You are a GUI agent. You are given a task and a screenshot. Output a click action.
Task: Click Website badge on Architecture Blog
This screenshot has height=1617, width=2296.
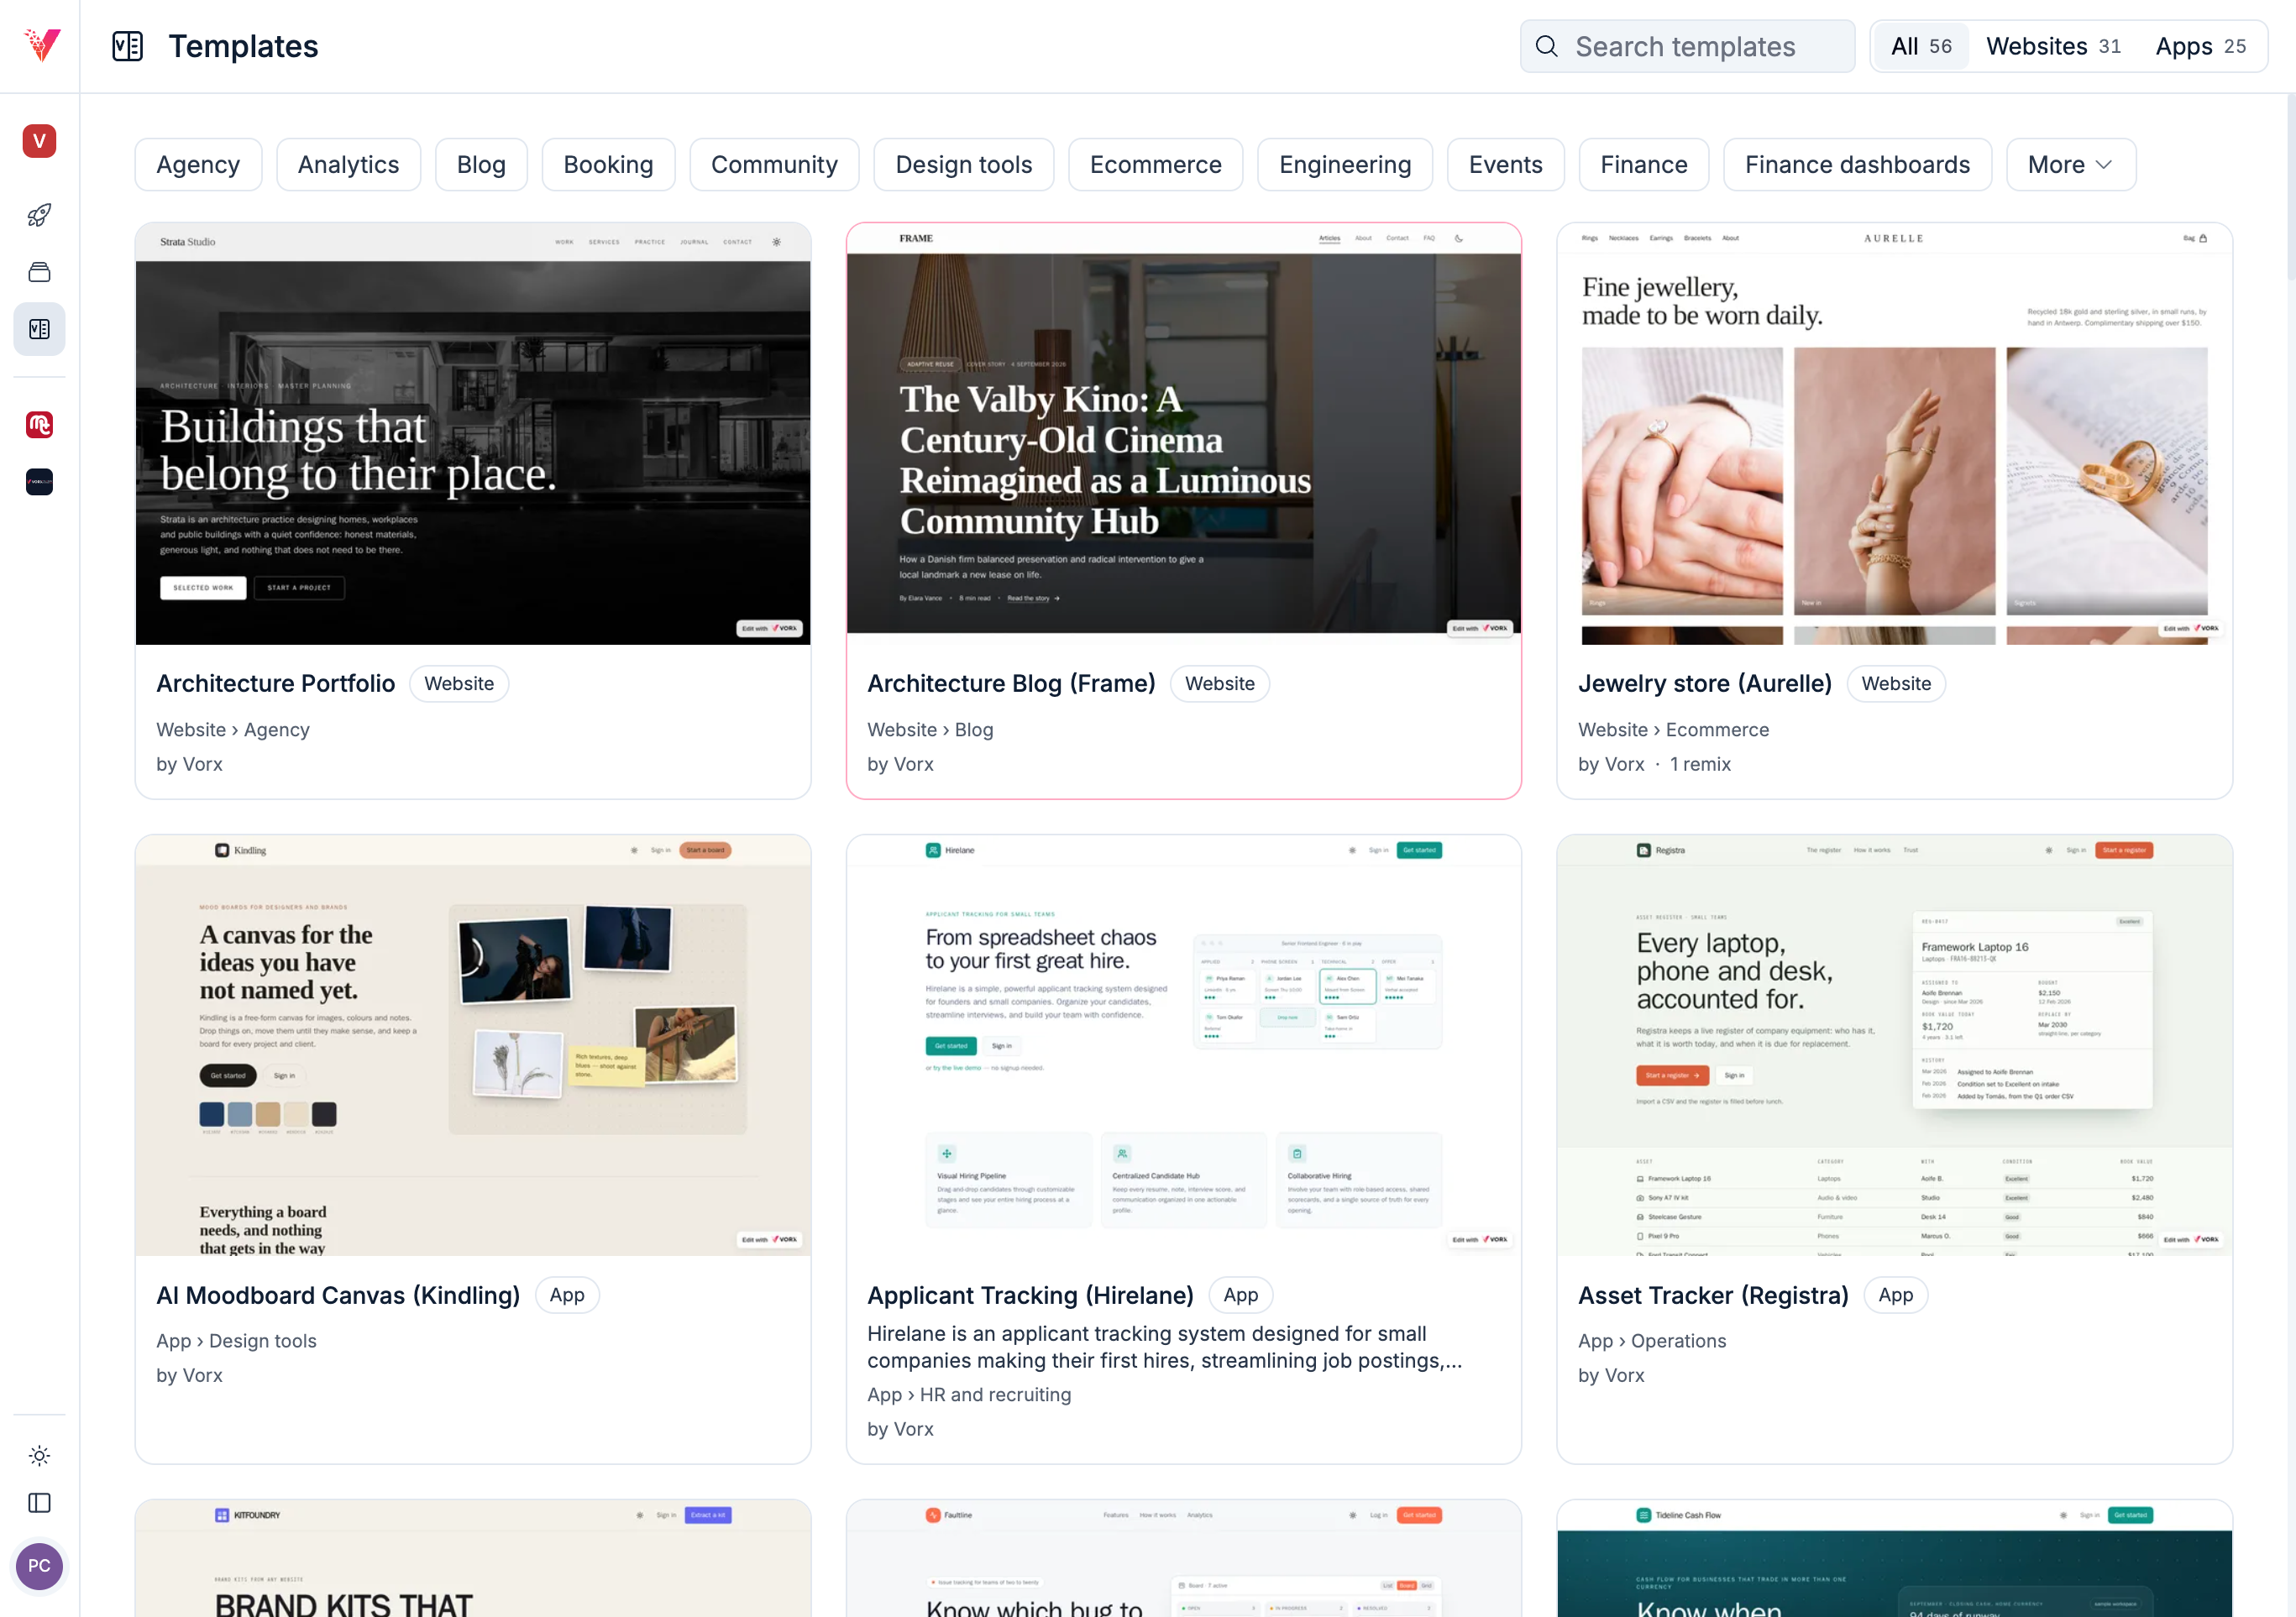[1219, 683]
